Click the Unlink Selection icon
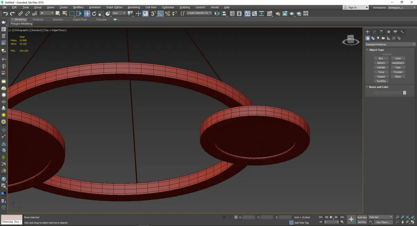 pos(27,14)
